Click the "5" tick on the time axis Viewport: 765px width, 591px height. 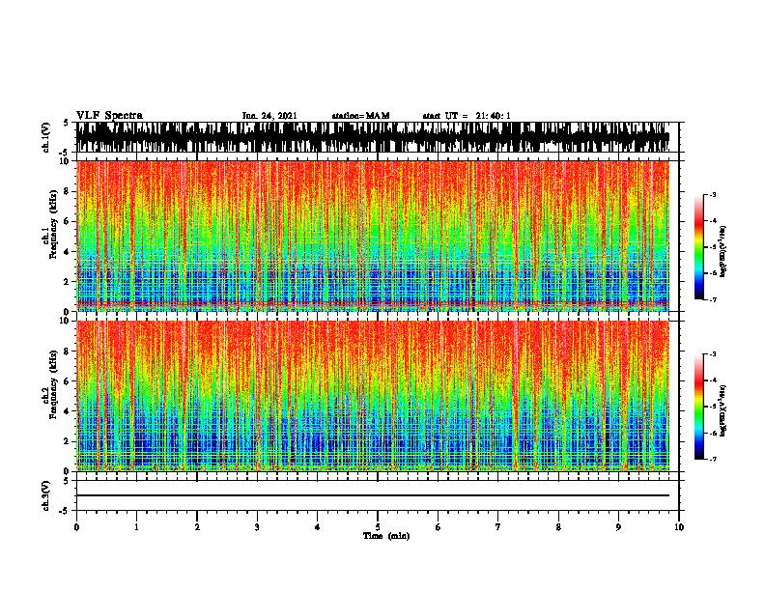378,527
